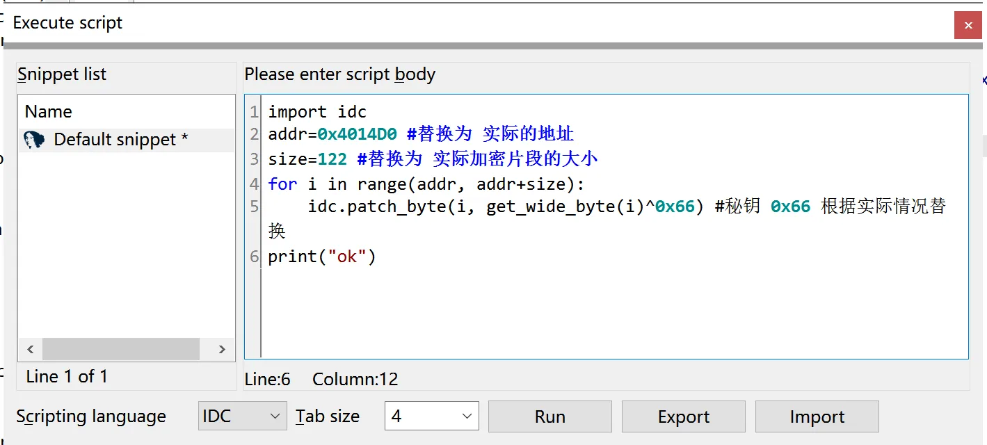Image resolution: width=987 pixels, height=445 pixels.
Task: Click the 'Execute script' title text
Action: coord(67,23)
